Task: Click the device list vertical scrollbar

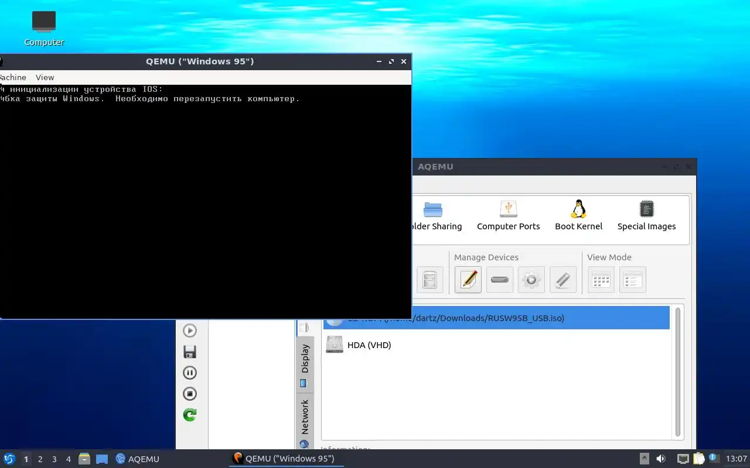Action: pyautogui.click(x=679, y=372)
